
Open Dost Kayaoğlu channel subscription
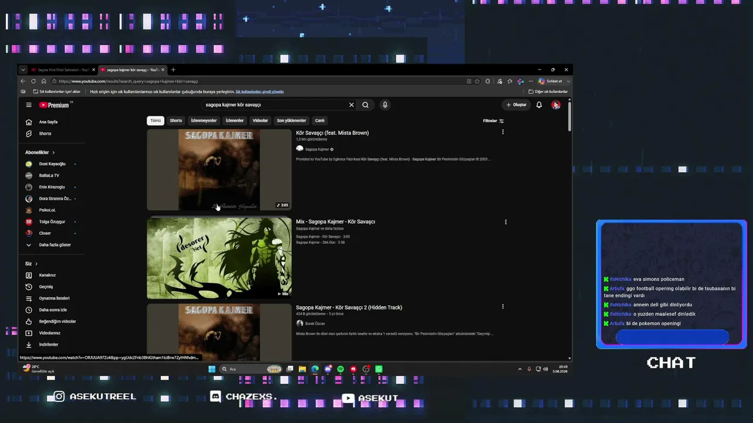(x=51, y=164)
